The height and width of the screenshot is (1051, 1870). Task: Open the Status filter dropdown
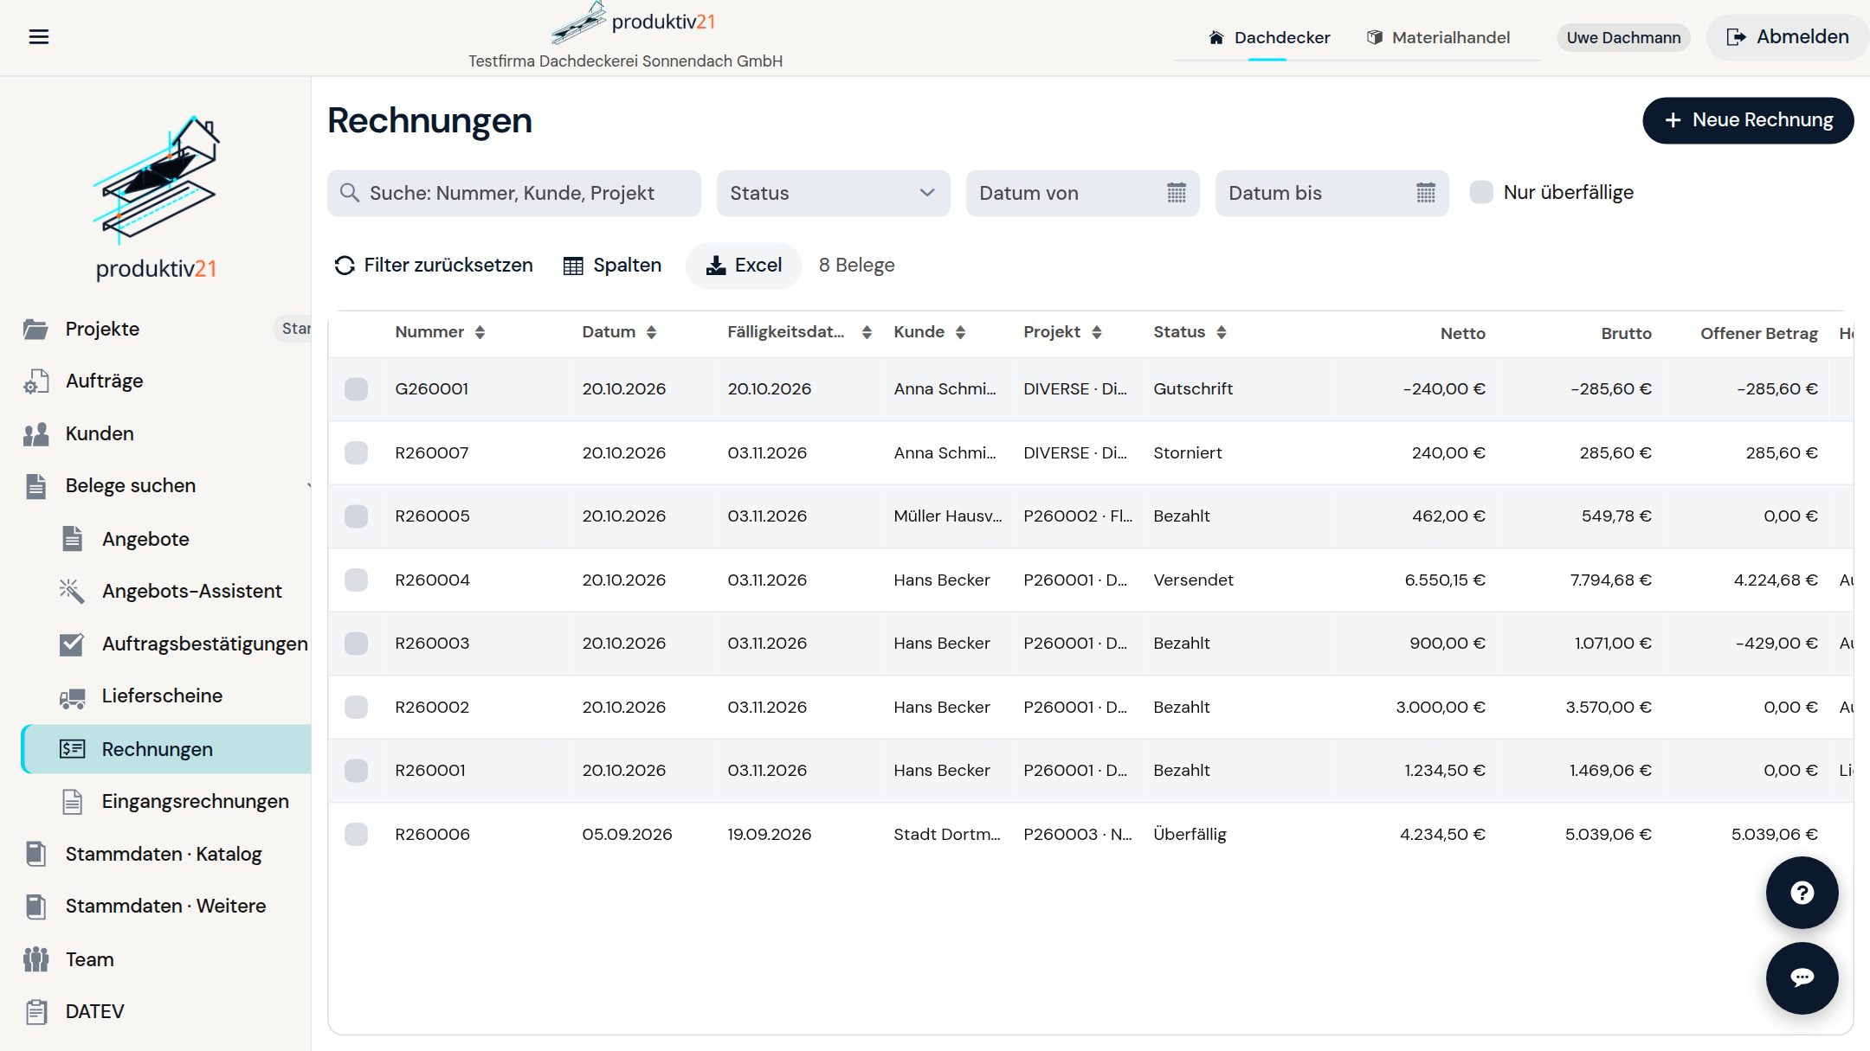point(833,193)
